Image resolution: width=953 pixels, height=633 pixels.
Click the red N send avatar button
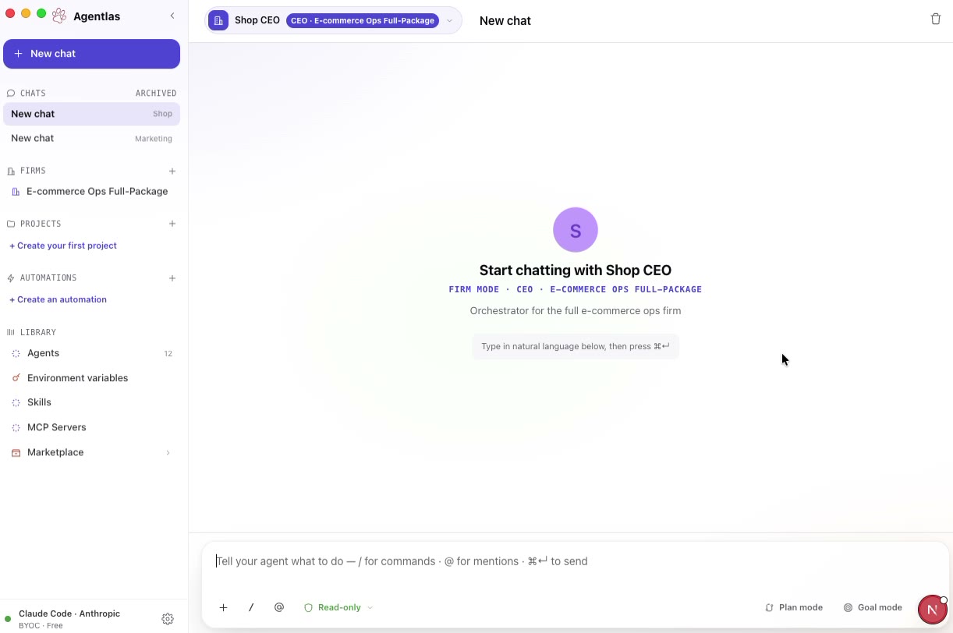[x=933, y=610]
